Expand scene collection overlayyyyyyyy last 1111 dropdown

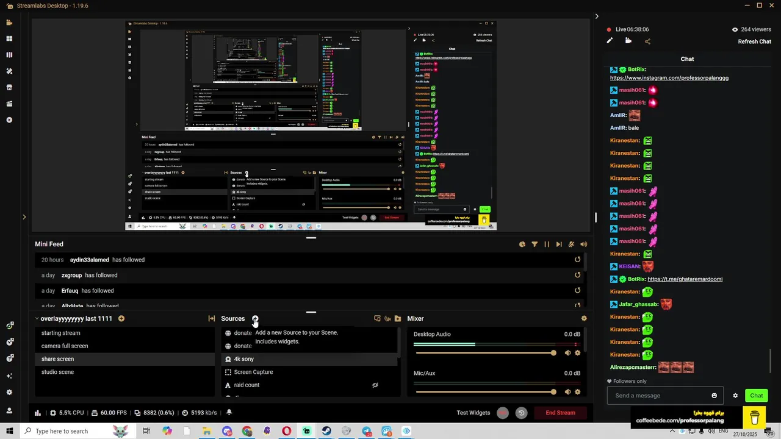37,318
